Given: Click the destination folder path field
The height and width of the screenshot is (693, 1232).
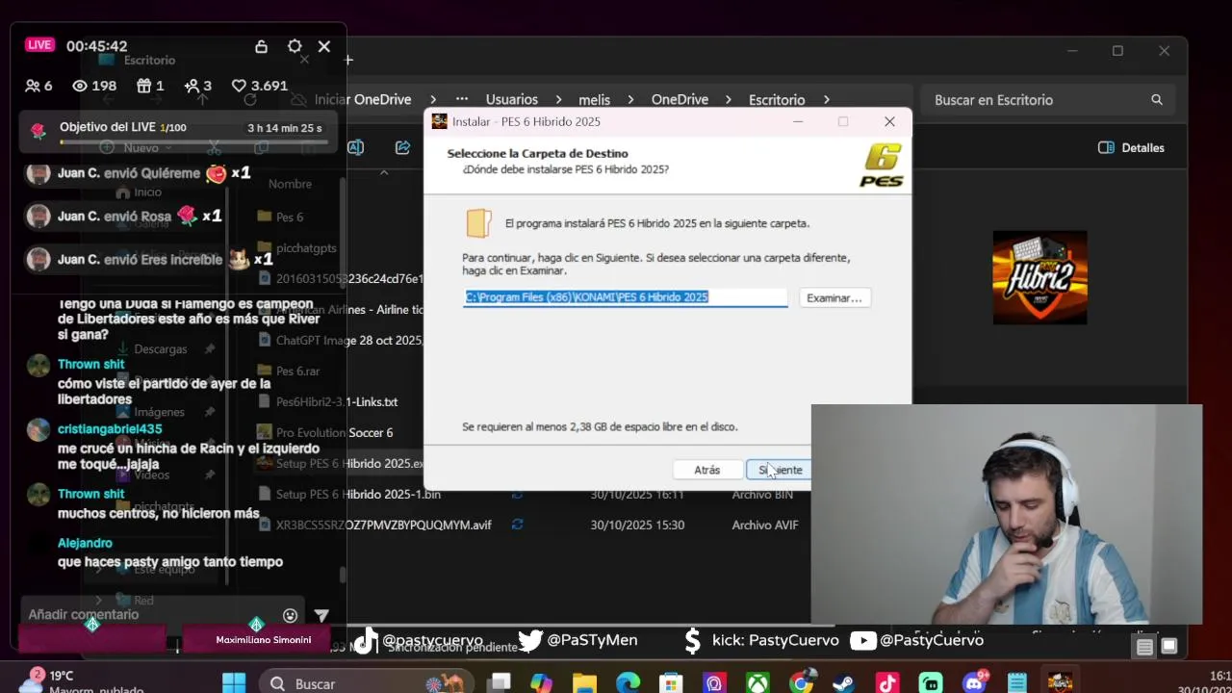Looking at the screenshot, I should 626,297.
